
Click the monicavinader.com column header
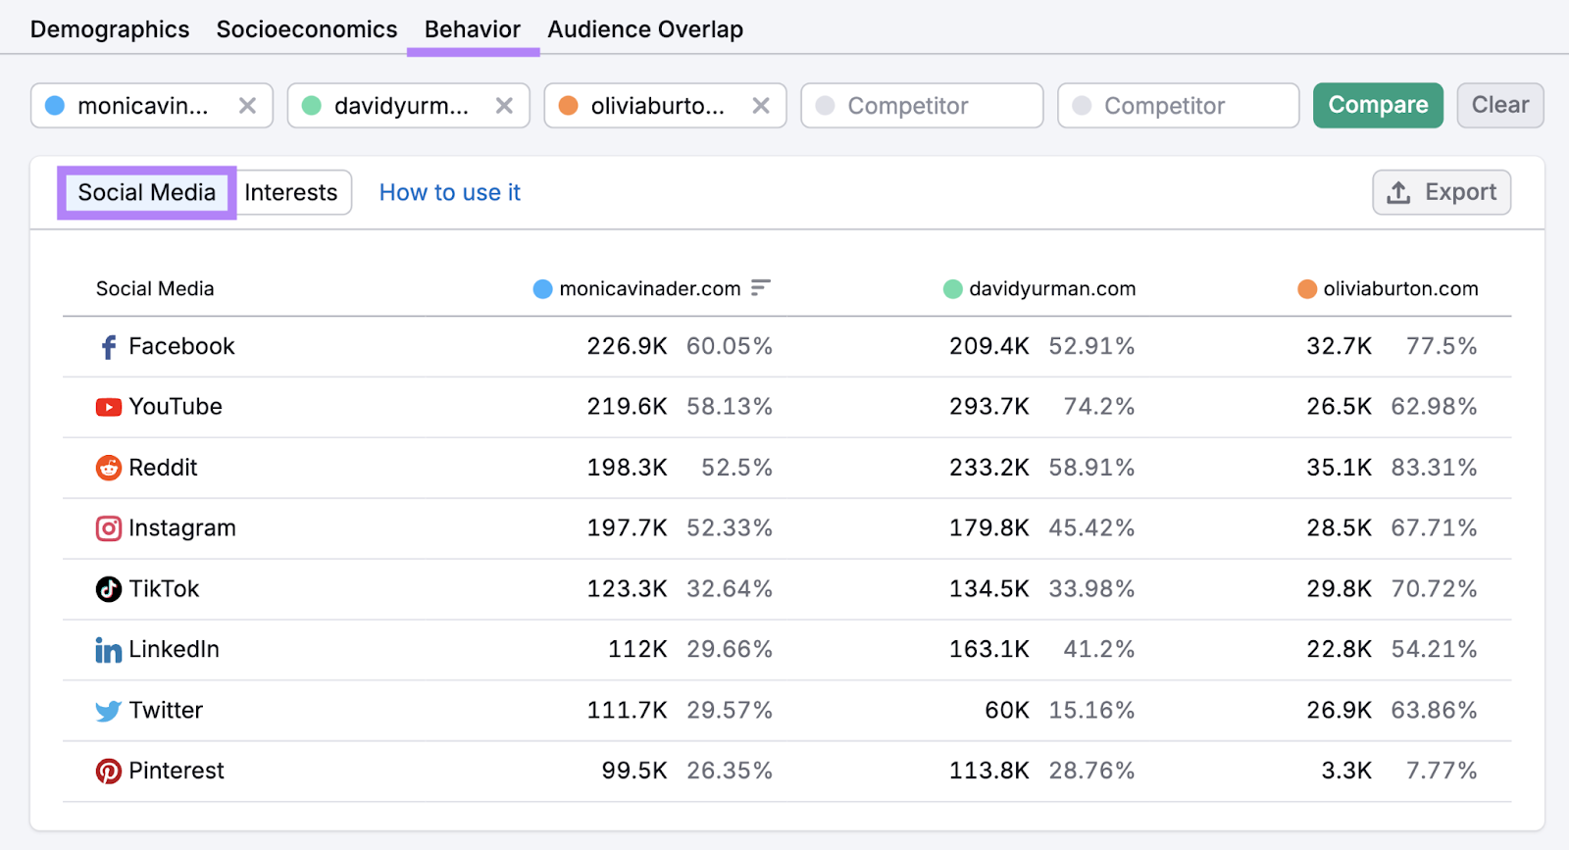click(x=650, y=288)
